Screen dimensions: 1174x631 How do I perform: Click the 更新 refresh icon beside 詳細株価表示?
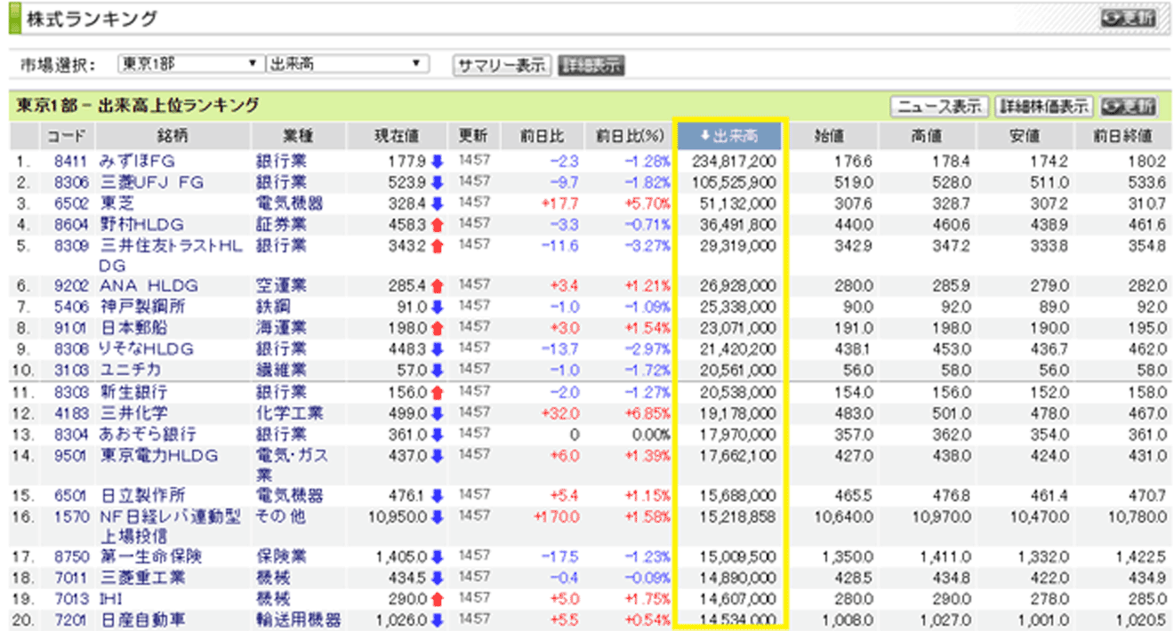[1129, 107]
